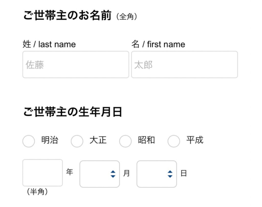Click the ご世帯主の生年月日 heading
The image size is (262, 207).
73,112
